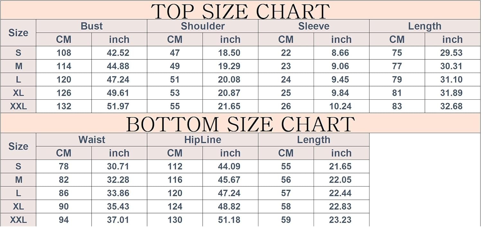
Task: Click the TOP SIZE CHART title
Action: point(240,11)
